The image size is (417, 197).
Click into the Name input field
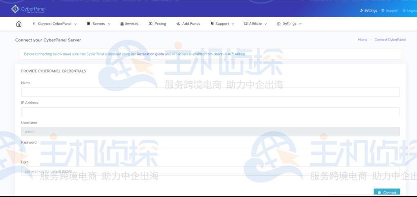pyautogui.click(x=211, y=92)
